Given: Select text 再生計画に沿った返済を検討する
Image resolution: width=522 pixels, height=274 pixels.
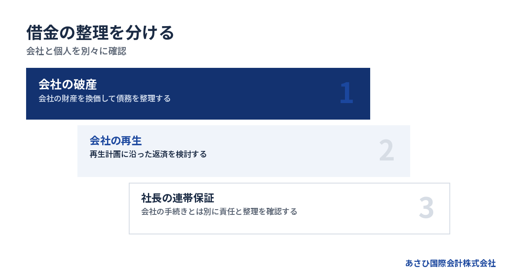Looking at the screenshot, I should pos(148,154).
